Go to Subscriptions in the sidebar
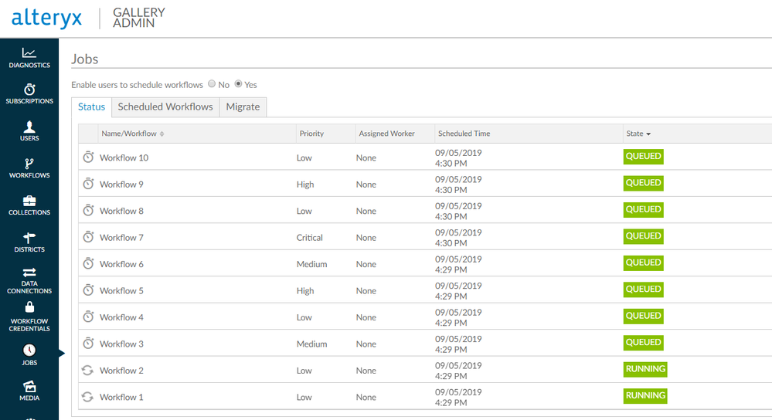 pyautogui.click(x=29, y=90)
